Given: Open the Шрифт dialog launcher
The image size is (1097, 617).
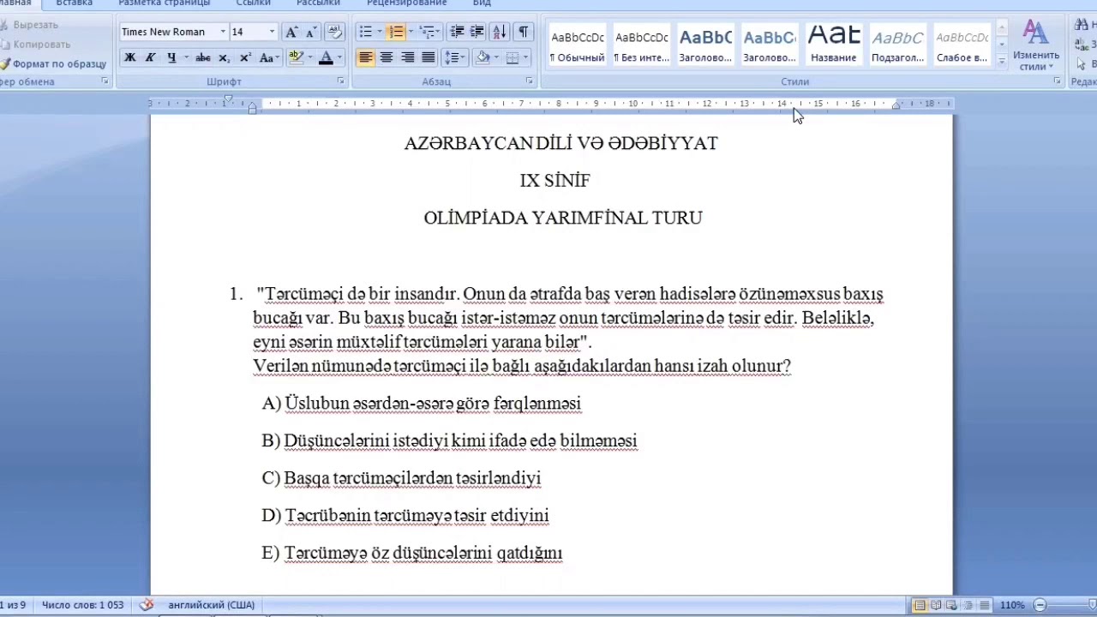Looking at the screenshot, I should 340,81.
